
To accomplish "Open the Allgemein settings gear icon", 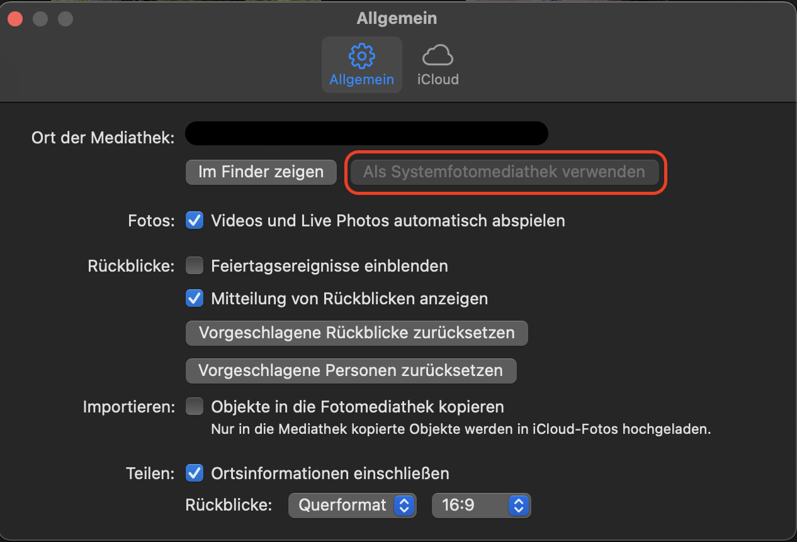I will coord(361,57).
